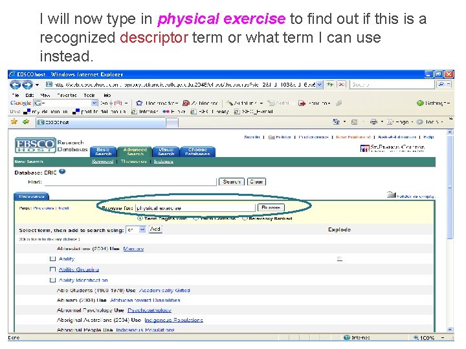Select the Term Begins With radio button
The height and width of the screenshot is (349, 466).
(x=139, y=218)
